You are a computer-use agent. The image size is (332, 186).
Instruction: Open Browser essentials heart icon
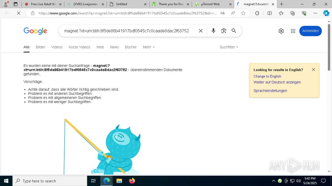coord(304,13)
